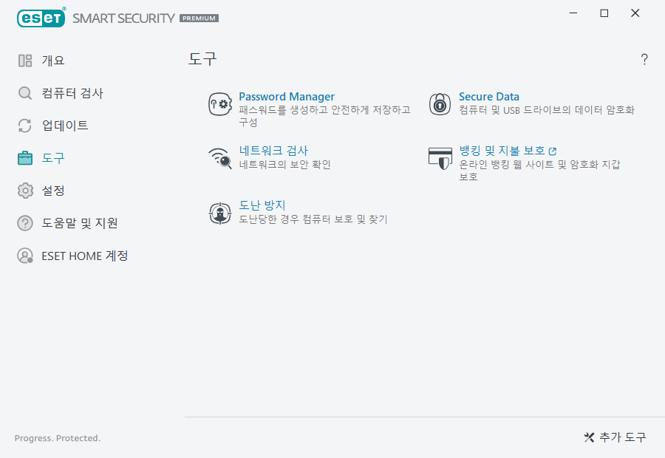Open the 추가 도구 tools option
Screen dimensions: 665x458
pos(615,437)
